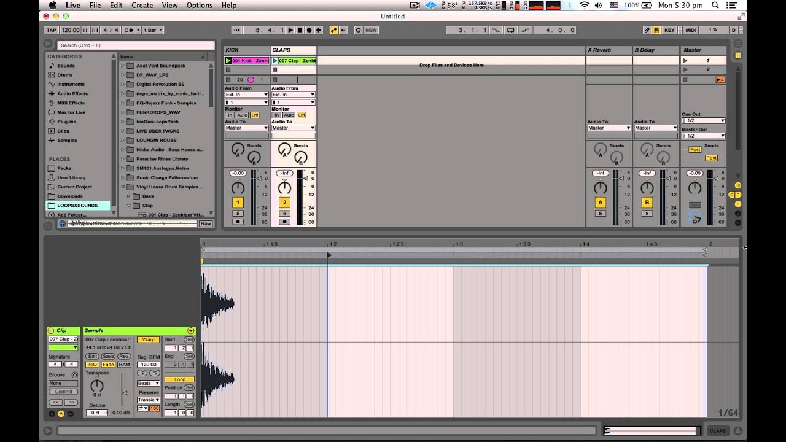The height and width of the screenshot is (442, 786).
Task: Click the Re-enable Automation arrow button
Action: coord(343,30)
